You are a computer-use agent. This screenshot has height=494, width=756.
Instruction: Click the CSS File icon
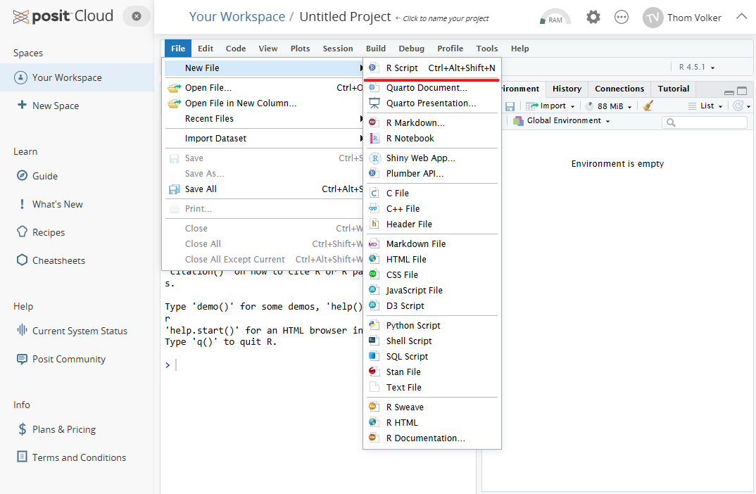373,274
